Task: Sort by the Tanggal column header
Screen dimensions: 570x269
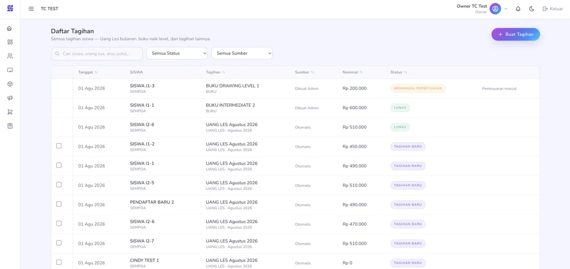Action: 88,72
